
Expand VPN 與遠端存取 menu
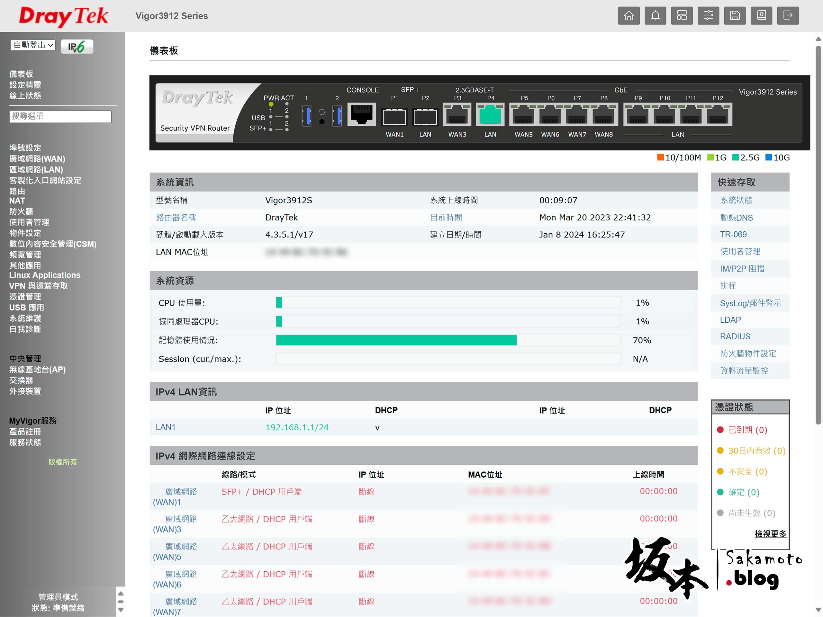point(39,286)
